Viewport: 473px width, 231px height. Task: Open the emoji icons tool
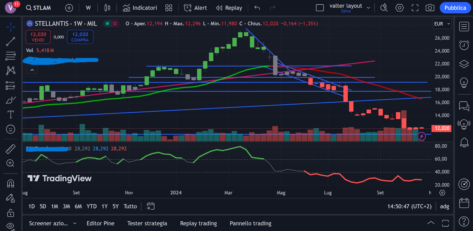pos(11,129)
